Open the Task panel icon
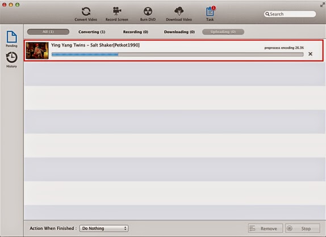The height and width of the screenshot is (237, 326). 210,14
